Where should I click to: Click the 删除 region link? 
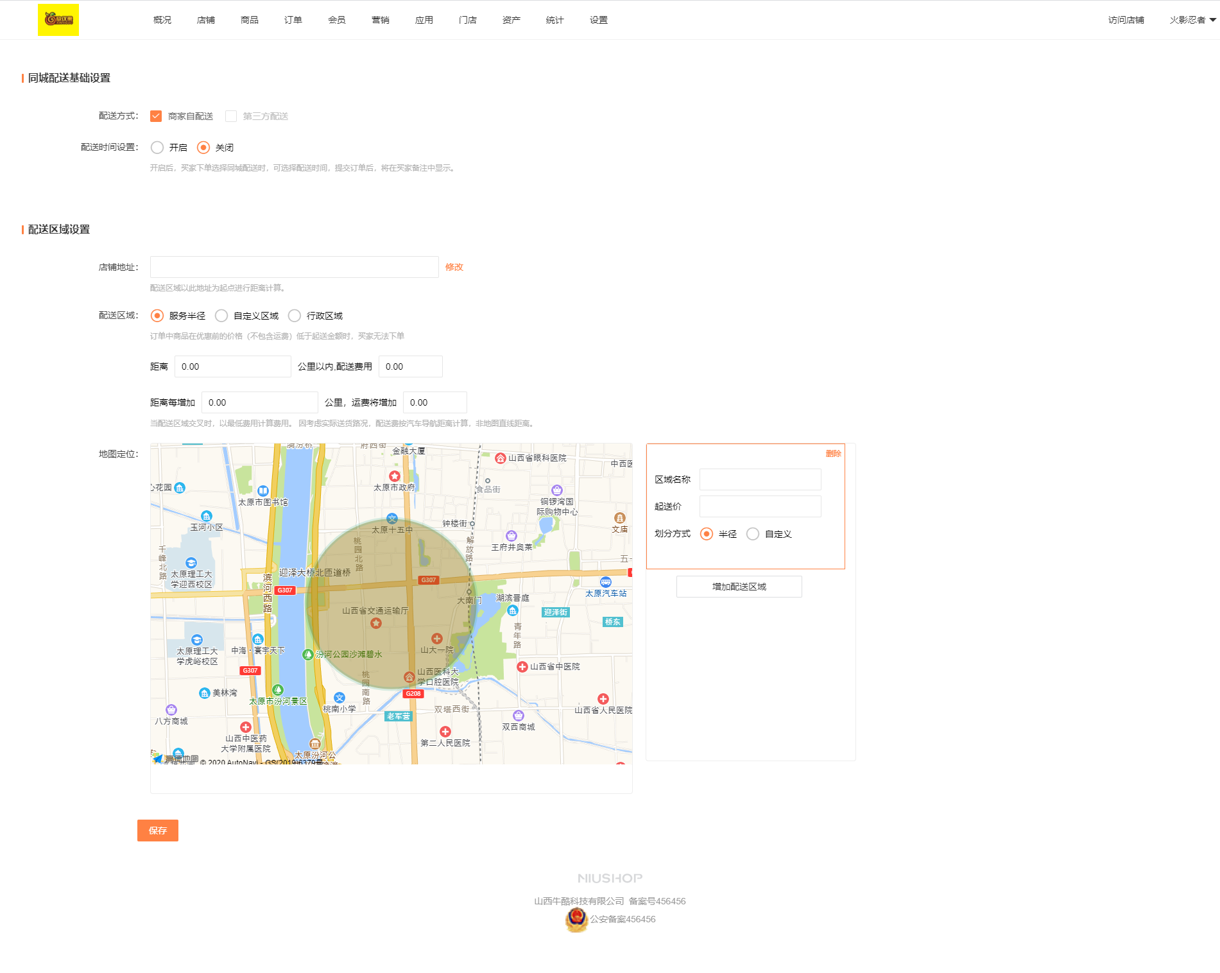833,454
